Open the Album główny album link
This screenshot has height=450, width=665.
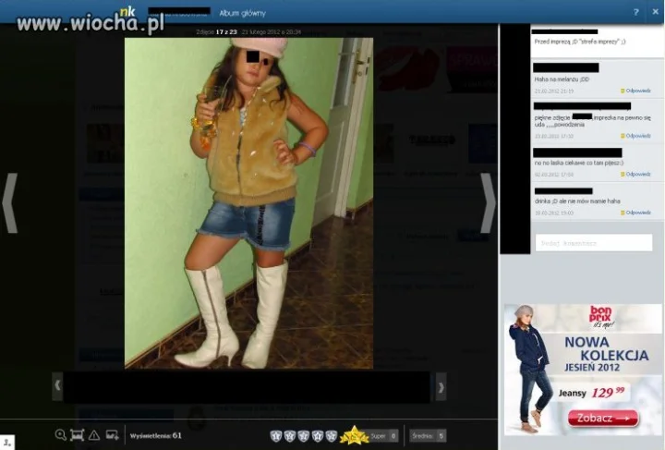tap(243, 13)
